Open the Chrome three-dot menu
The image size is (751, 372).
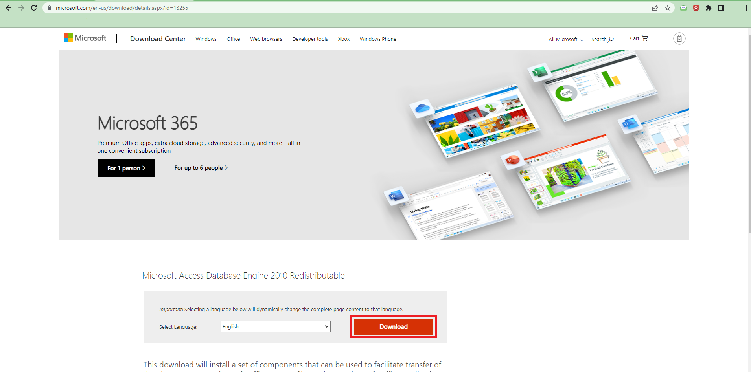[x=746, y=8]
